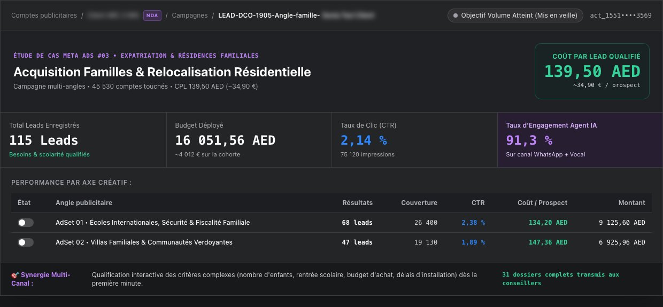This screenshot has width=663, height=307.
Task: Sort by the CTR column header
Action: point(478,203)
